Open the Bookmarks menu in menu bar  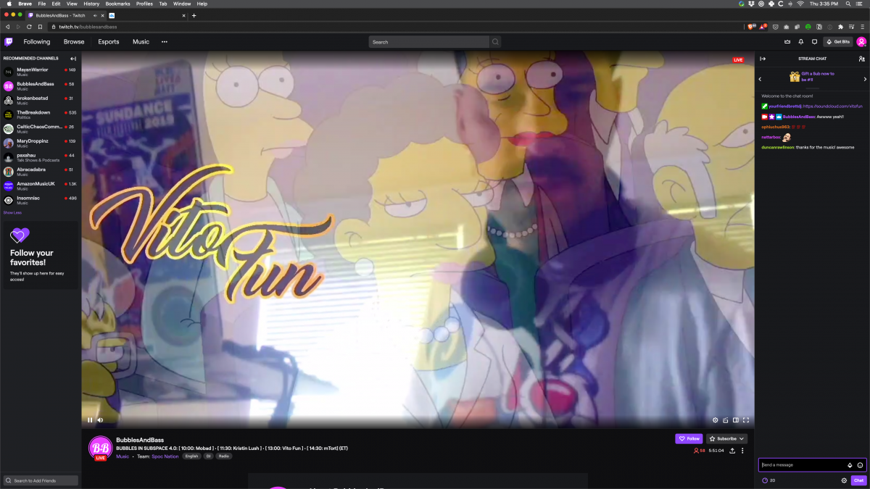click(x=117, y=4)
